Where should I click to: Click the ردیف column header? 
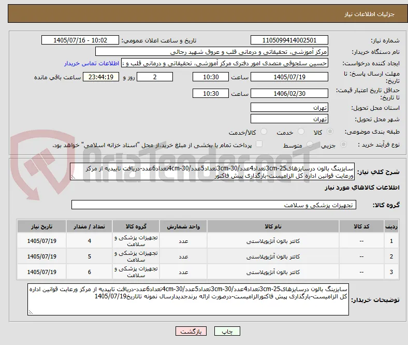pos(391,226)
